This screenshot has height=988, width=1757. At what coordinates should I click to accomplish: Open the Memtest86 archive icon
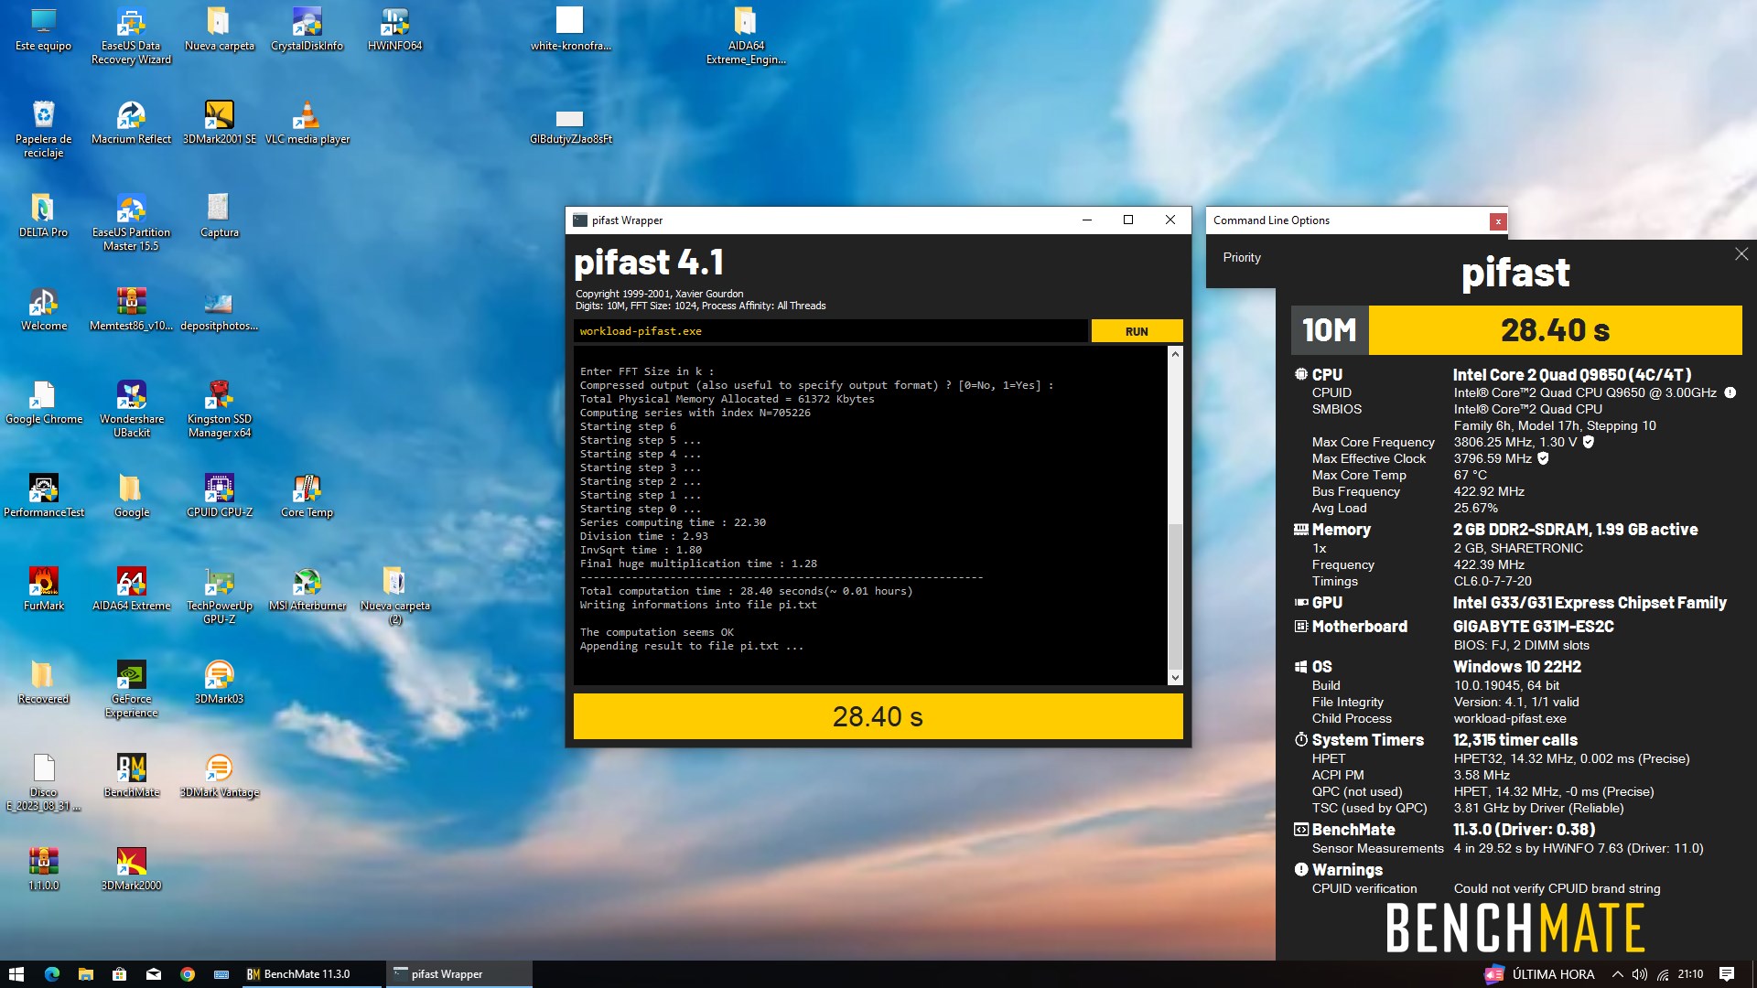[131, 309]
